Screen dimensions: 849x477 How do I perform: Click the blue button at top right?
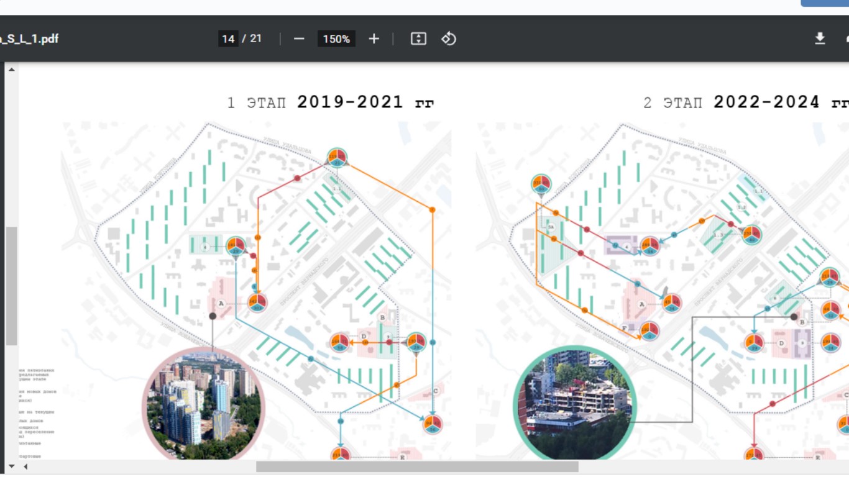(x=825, y=3)
